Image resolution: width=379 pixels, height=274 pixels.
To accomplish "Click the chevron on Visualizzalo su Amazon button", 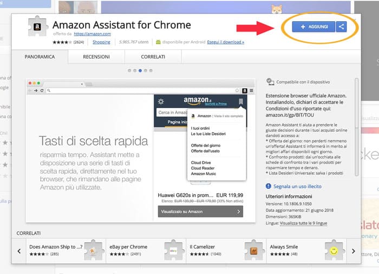I will pyautogui.click(x=239, y=212).
